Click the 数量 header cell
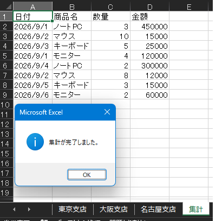This screenshot has height=221, width=222. click(110, 17)
